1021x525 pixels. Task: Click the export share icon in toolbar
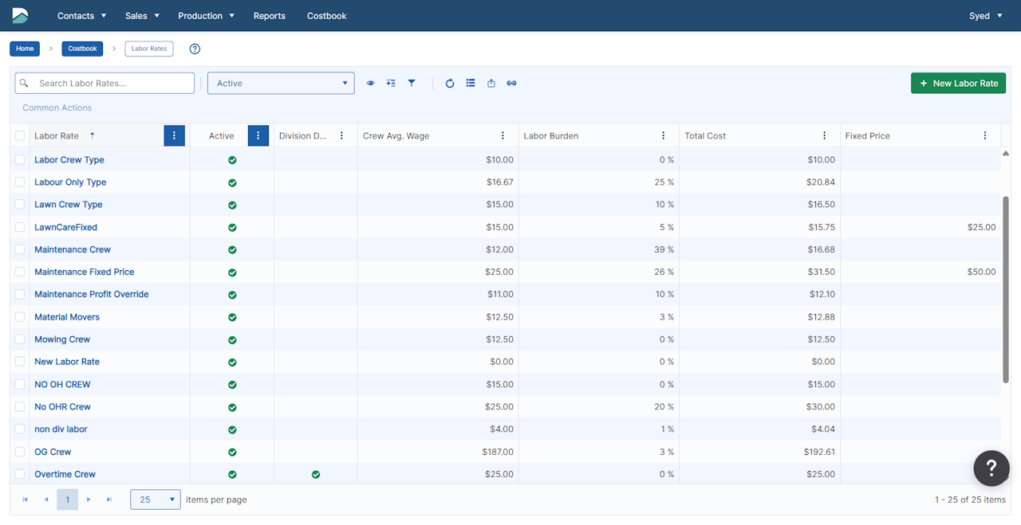pos(491,84)
